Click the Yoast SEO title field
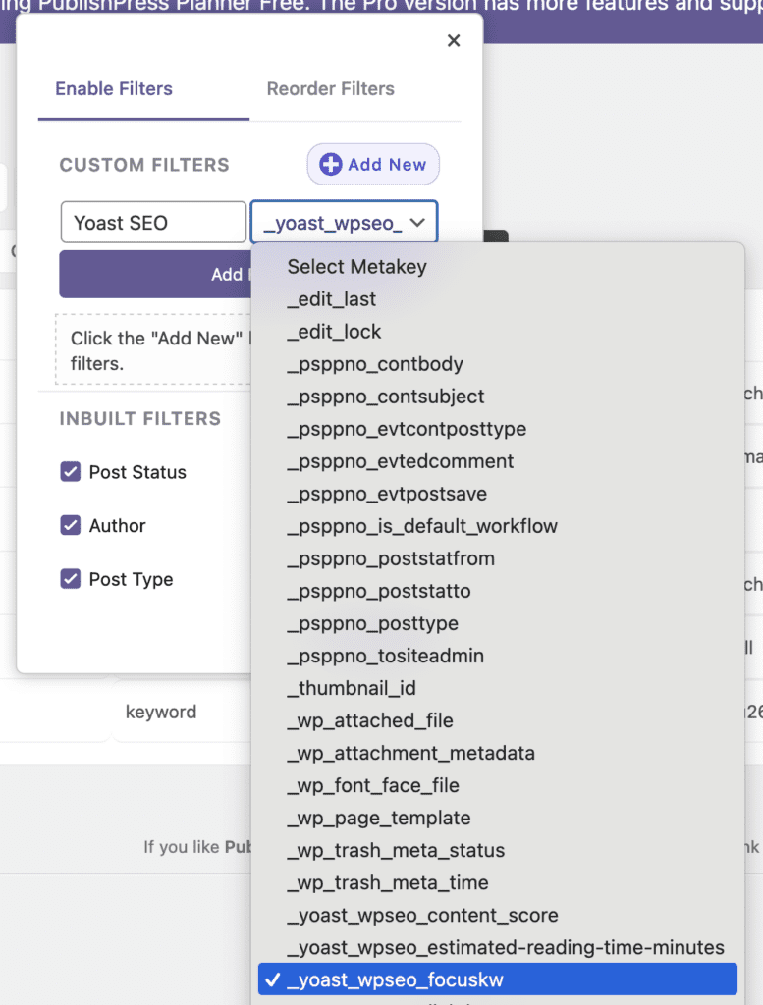763x1005 pixels. (x=152, y=223)
